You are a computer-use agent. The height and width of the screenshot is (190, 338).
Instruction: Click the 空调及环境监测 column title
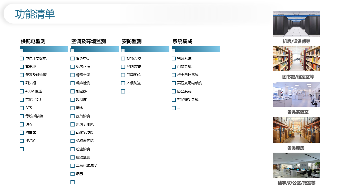tap(88, 41)
